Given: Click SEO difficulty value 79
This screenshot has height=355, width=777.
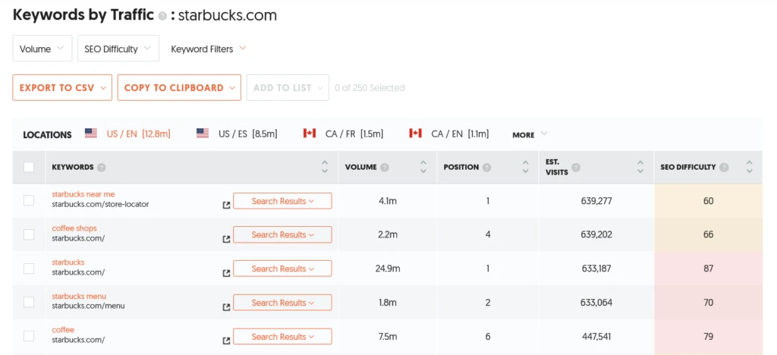Looking at the screenshot, I should click(x=708, y=337).
